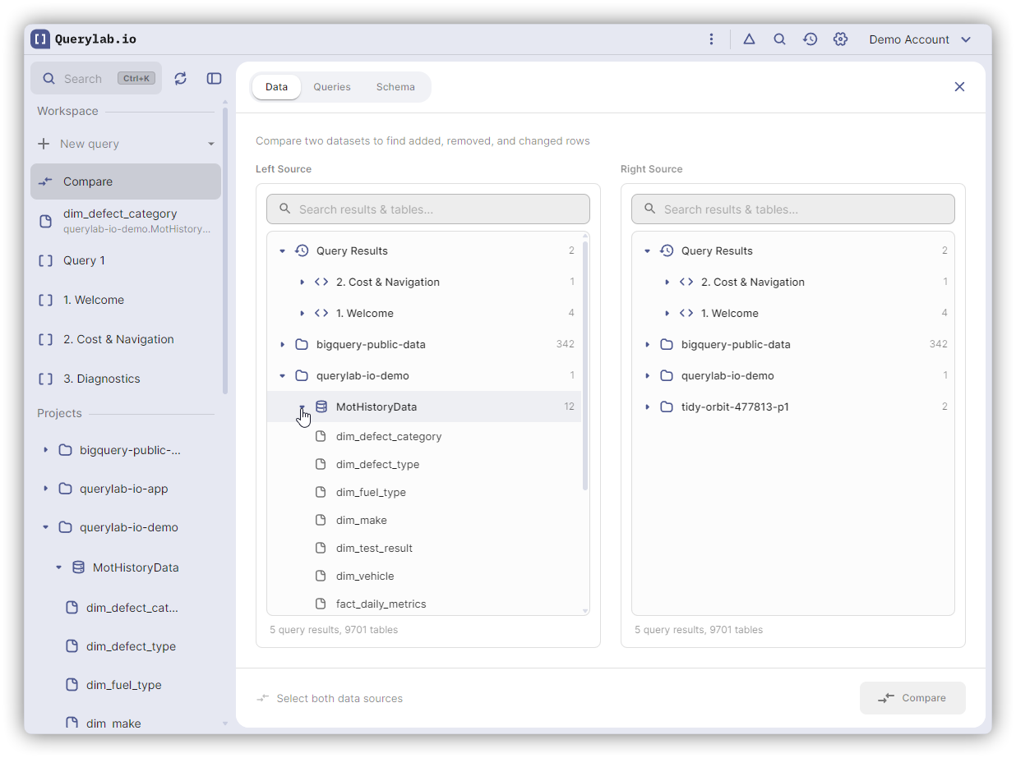Switch to the Queries tab
Viewport: 1016px width, 758px height.
click(x=332, y=86)
